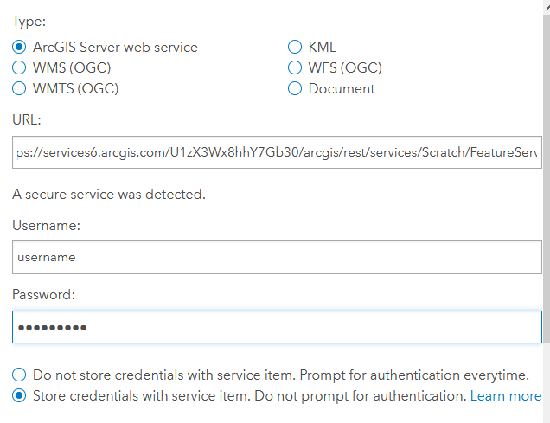Select 'Do not store credentials' option
Image resolution: width=550 pixels, height=423 pixels.
(19, 375)
